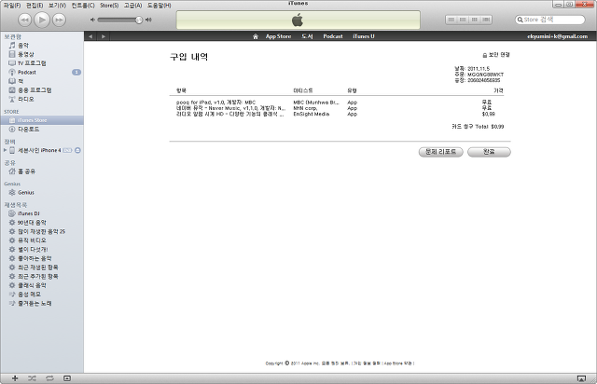Switch to list view button

451,20
